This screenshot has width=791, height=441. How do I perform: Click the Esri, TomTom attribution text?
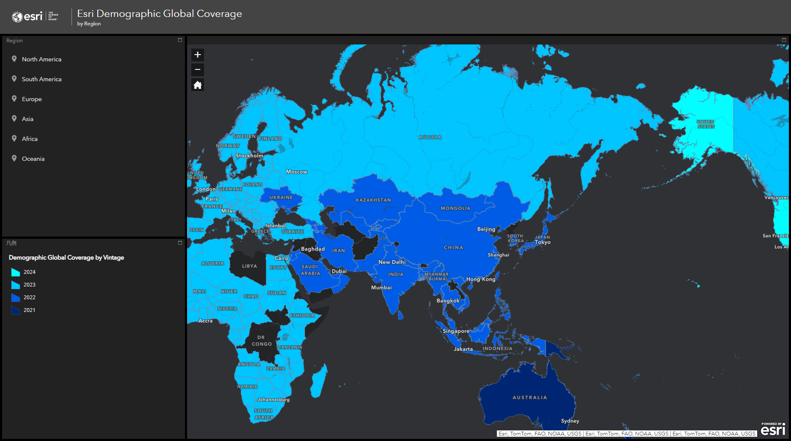[x=627, y=434]
